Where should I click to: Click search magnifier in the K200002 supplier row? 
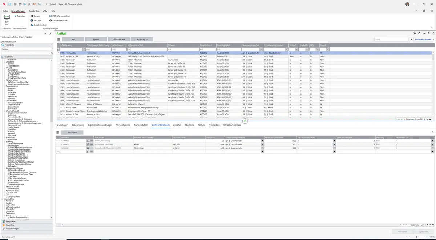(88, 148)
